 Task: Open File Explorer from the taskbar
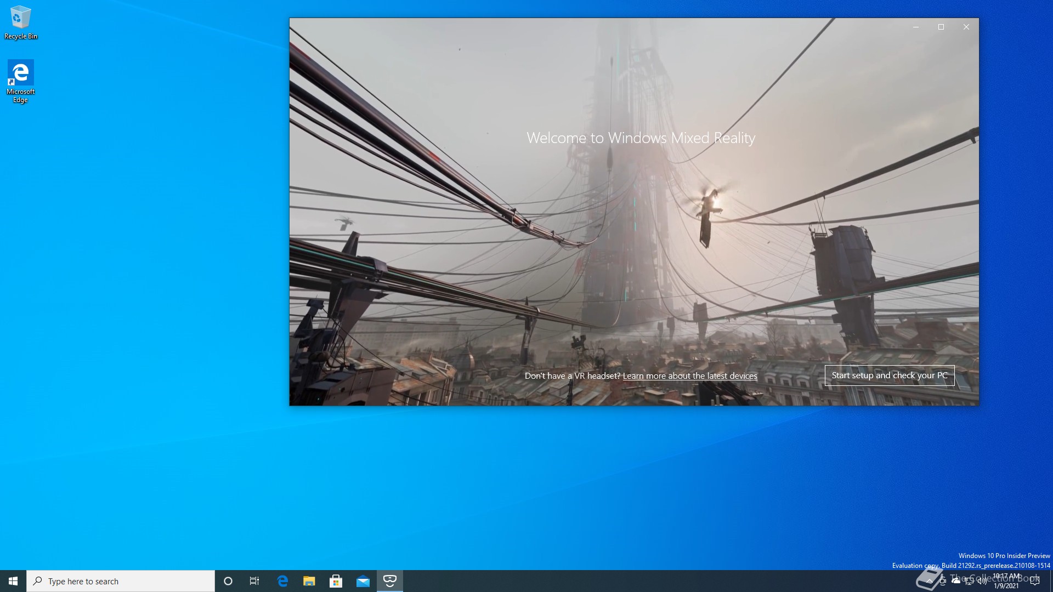[x=309, y=581]
